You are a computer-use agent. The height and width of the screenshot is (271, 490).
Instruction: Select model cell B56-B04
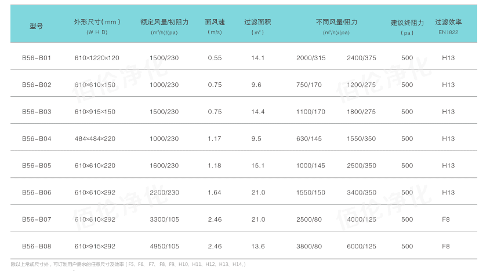coord(37,138)
